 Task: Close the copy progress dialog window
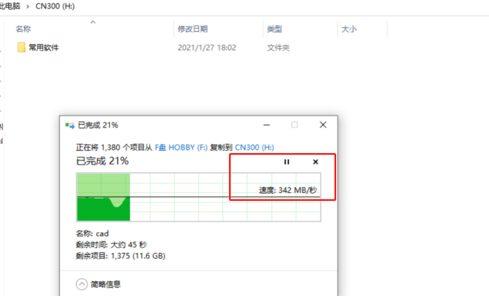[323, 125]
